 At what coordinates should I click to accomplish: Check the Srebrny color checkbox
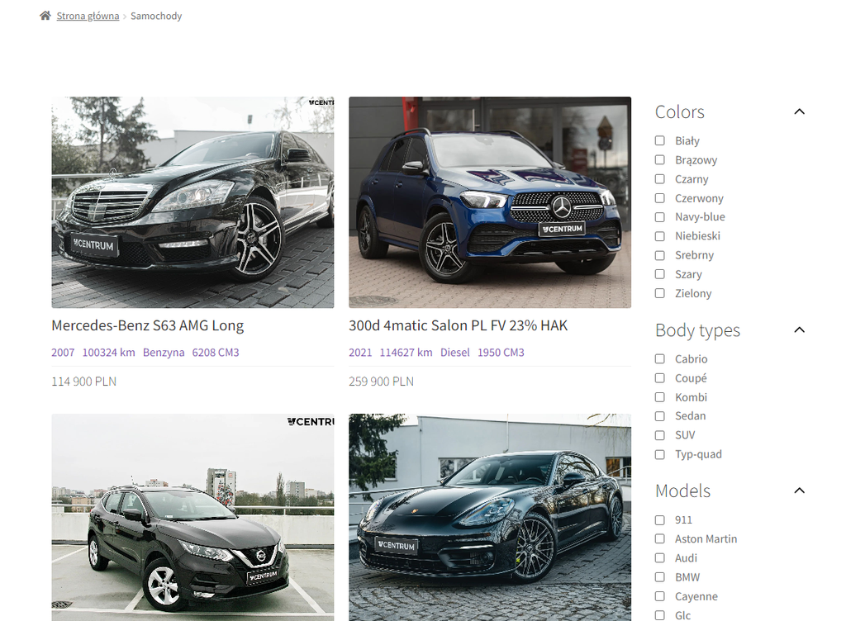tap(660, 255)
